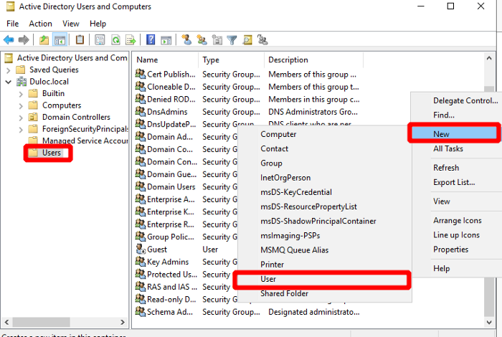Expand the Saved Queries node
Viewport: 502px width, 337px height.
(x=9, y=70)
